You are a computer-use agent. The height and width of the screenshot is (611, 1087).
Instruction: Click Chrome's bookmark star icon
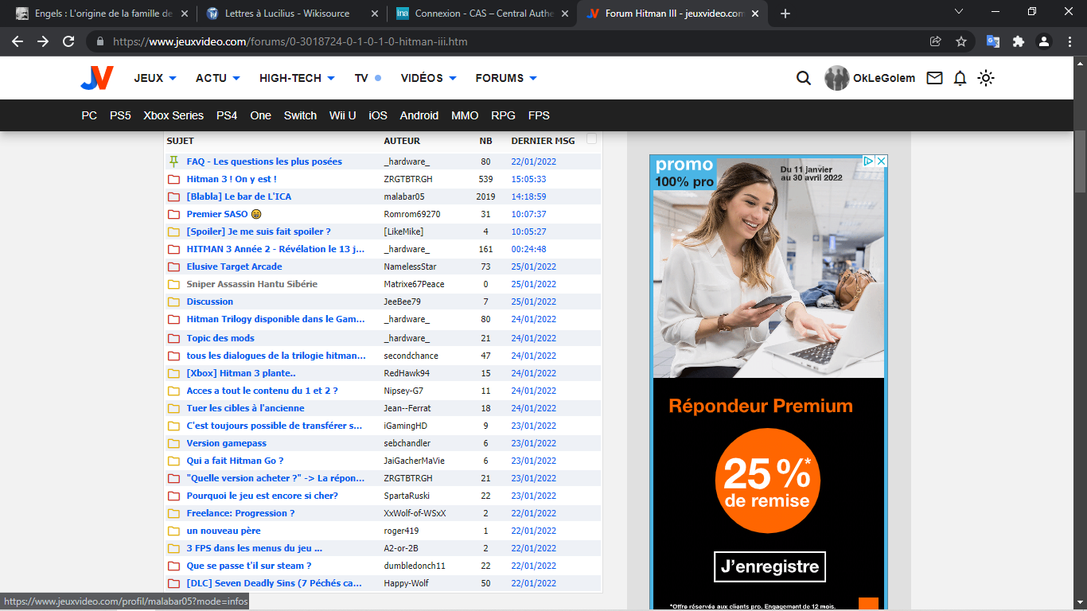[960, 41]
